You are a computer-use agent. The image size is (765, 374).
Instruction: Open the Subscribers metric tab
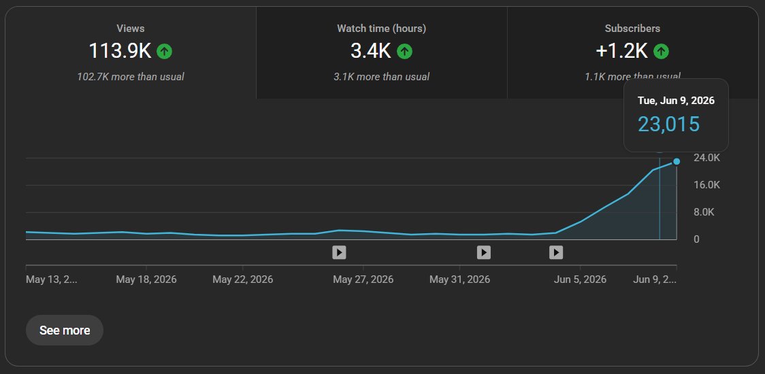point(633,52)
